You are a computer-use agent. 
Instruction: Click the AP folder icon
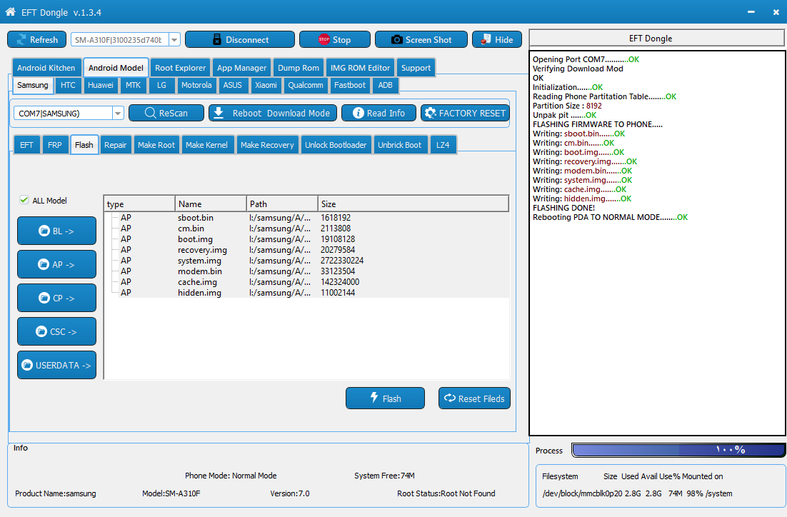[44, 264]
